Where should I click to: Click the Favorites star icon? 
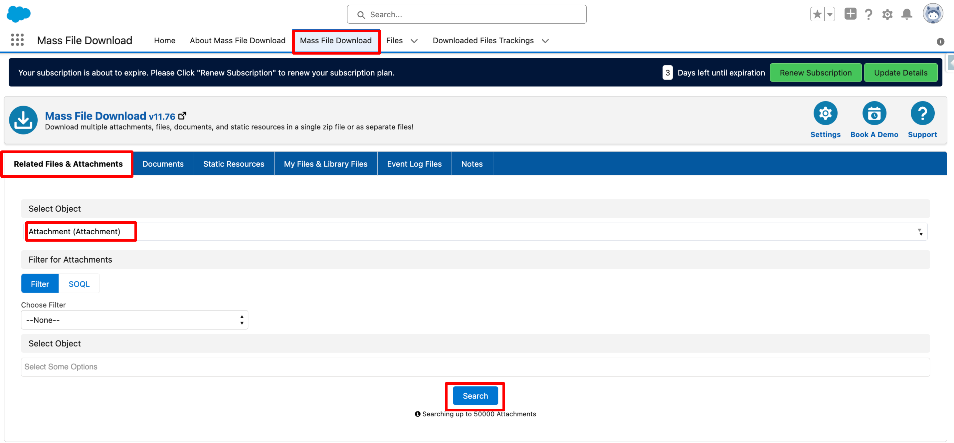[817, 14]
